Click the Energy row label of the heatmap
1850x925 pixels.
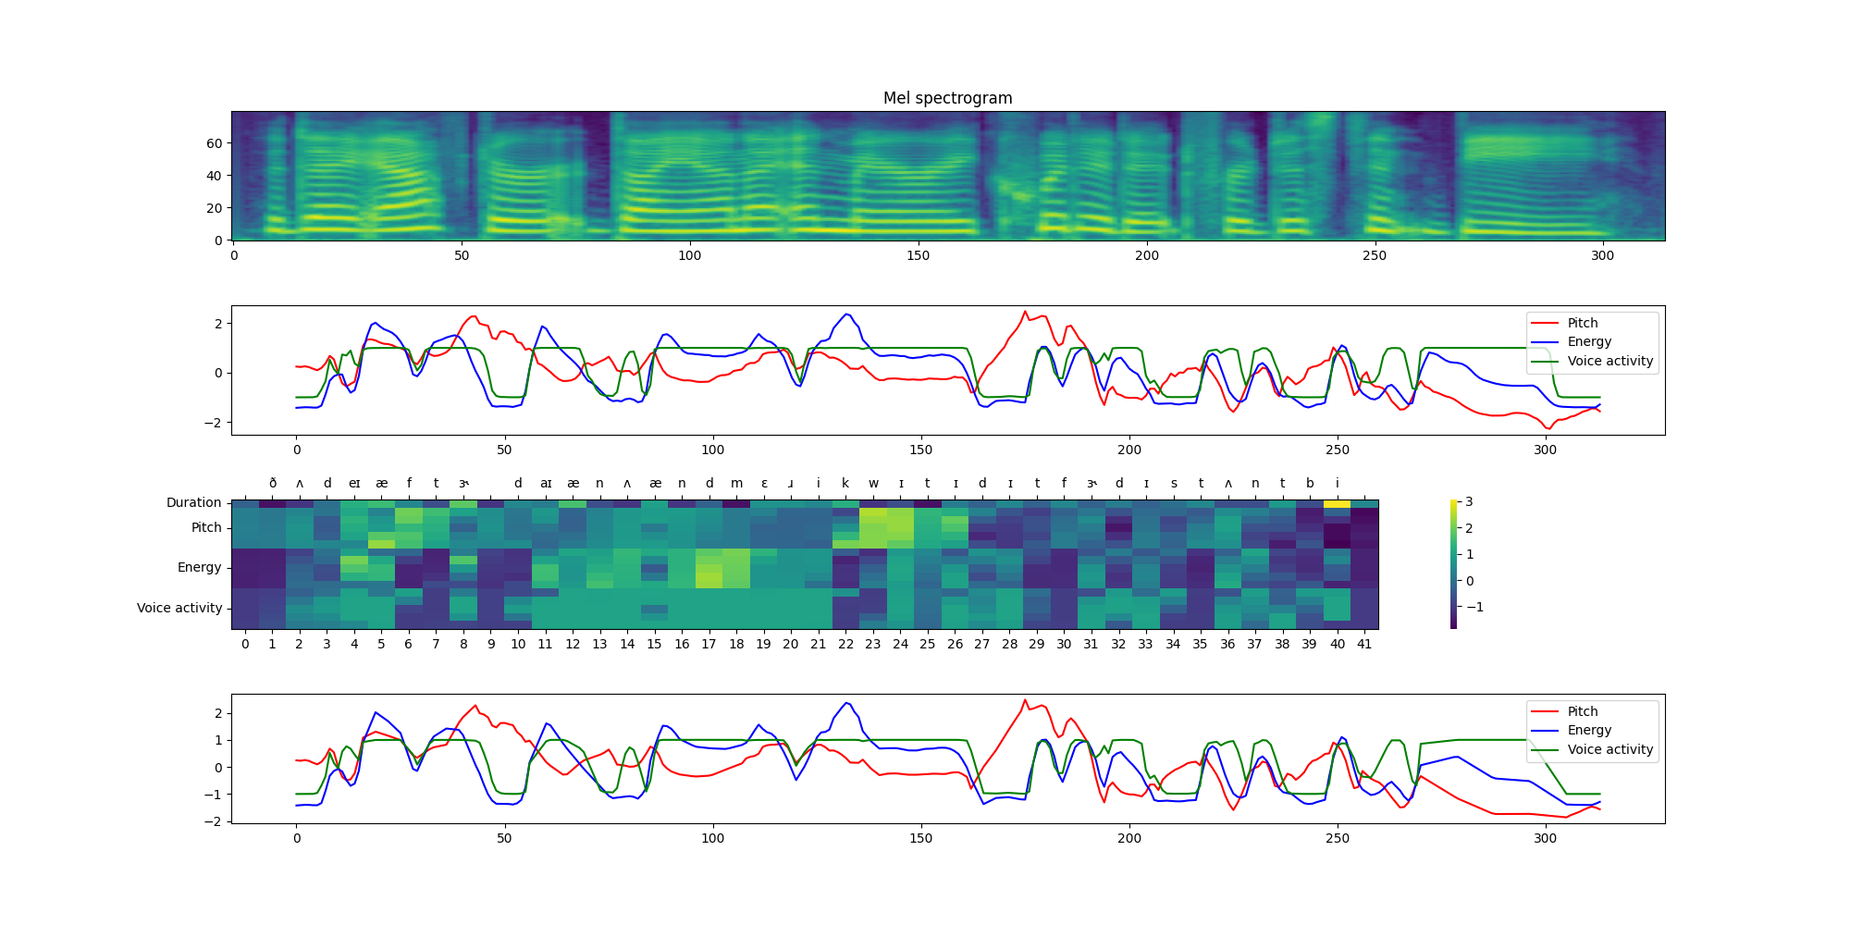[199, 567]
